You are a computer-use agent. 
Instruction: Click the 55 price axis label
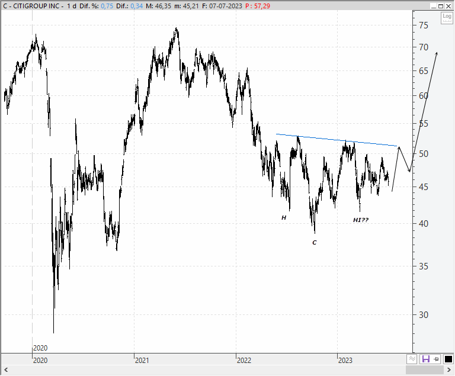(424, 124)
